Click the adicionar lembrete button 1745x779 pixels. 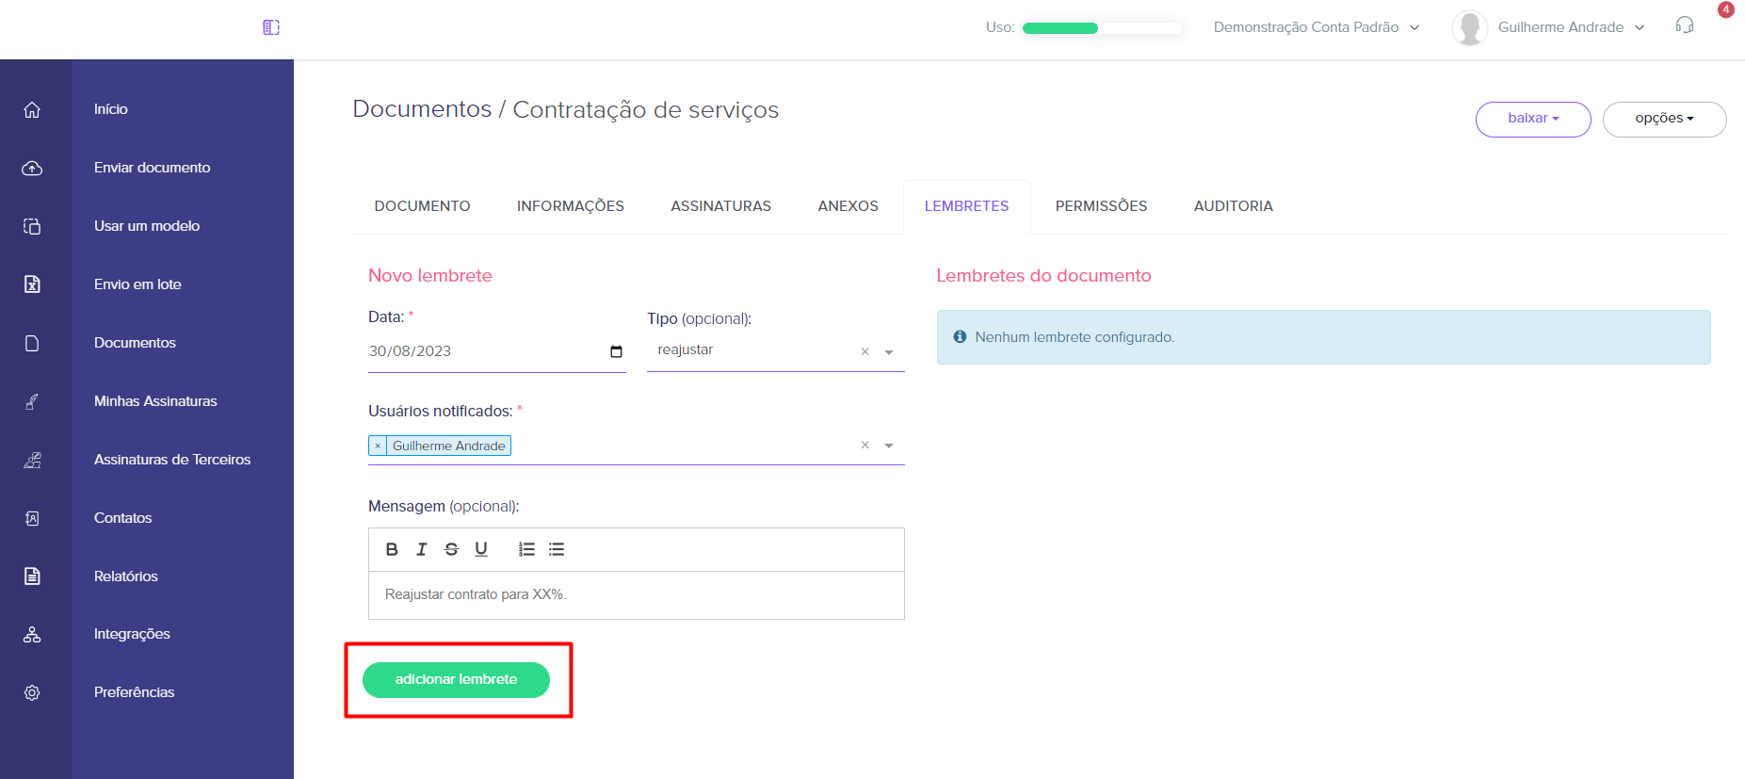pos(456,680)
